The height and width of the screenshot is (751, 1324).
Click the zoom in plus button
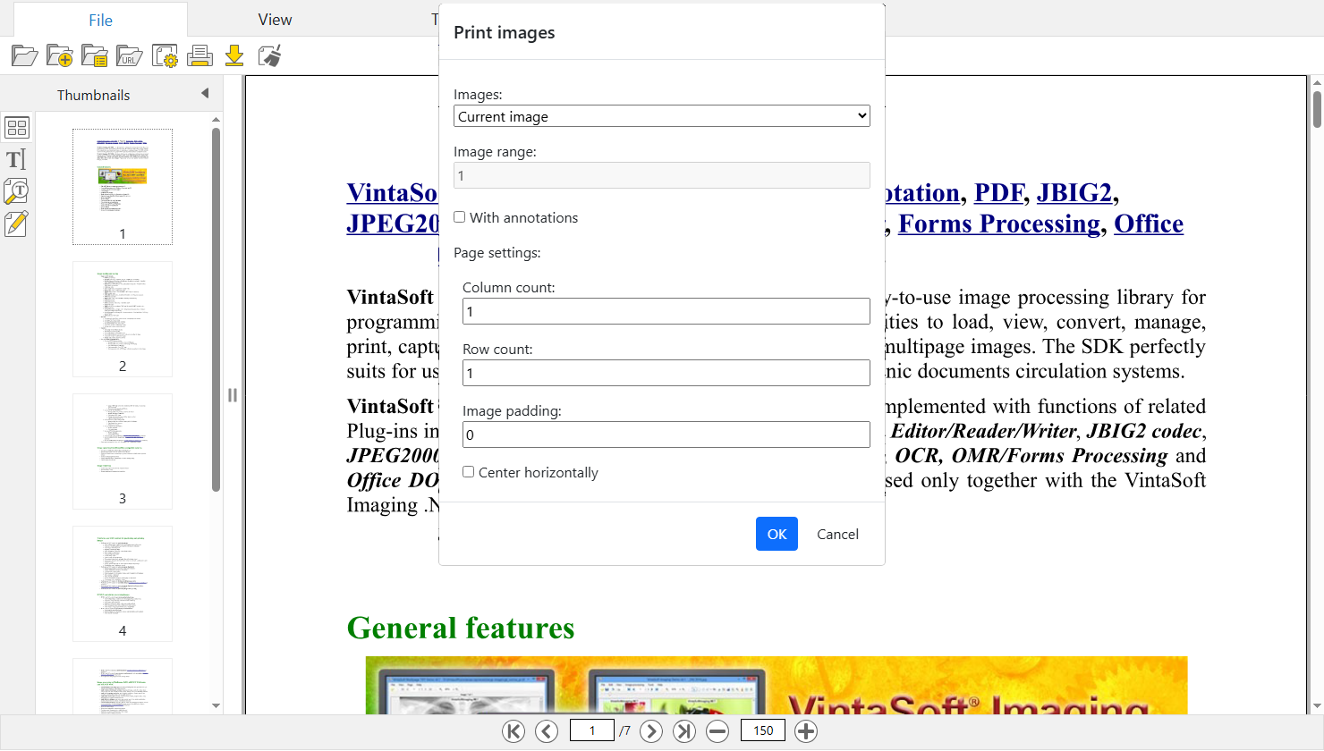pyautogui.click(x=806, y=731)
